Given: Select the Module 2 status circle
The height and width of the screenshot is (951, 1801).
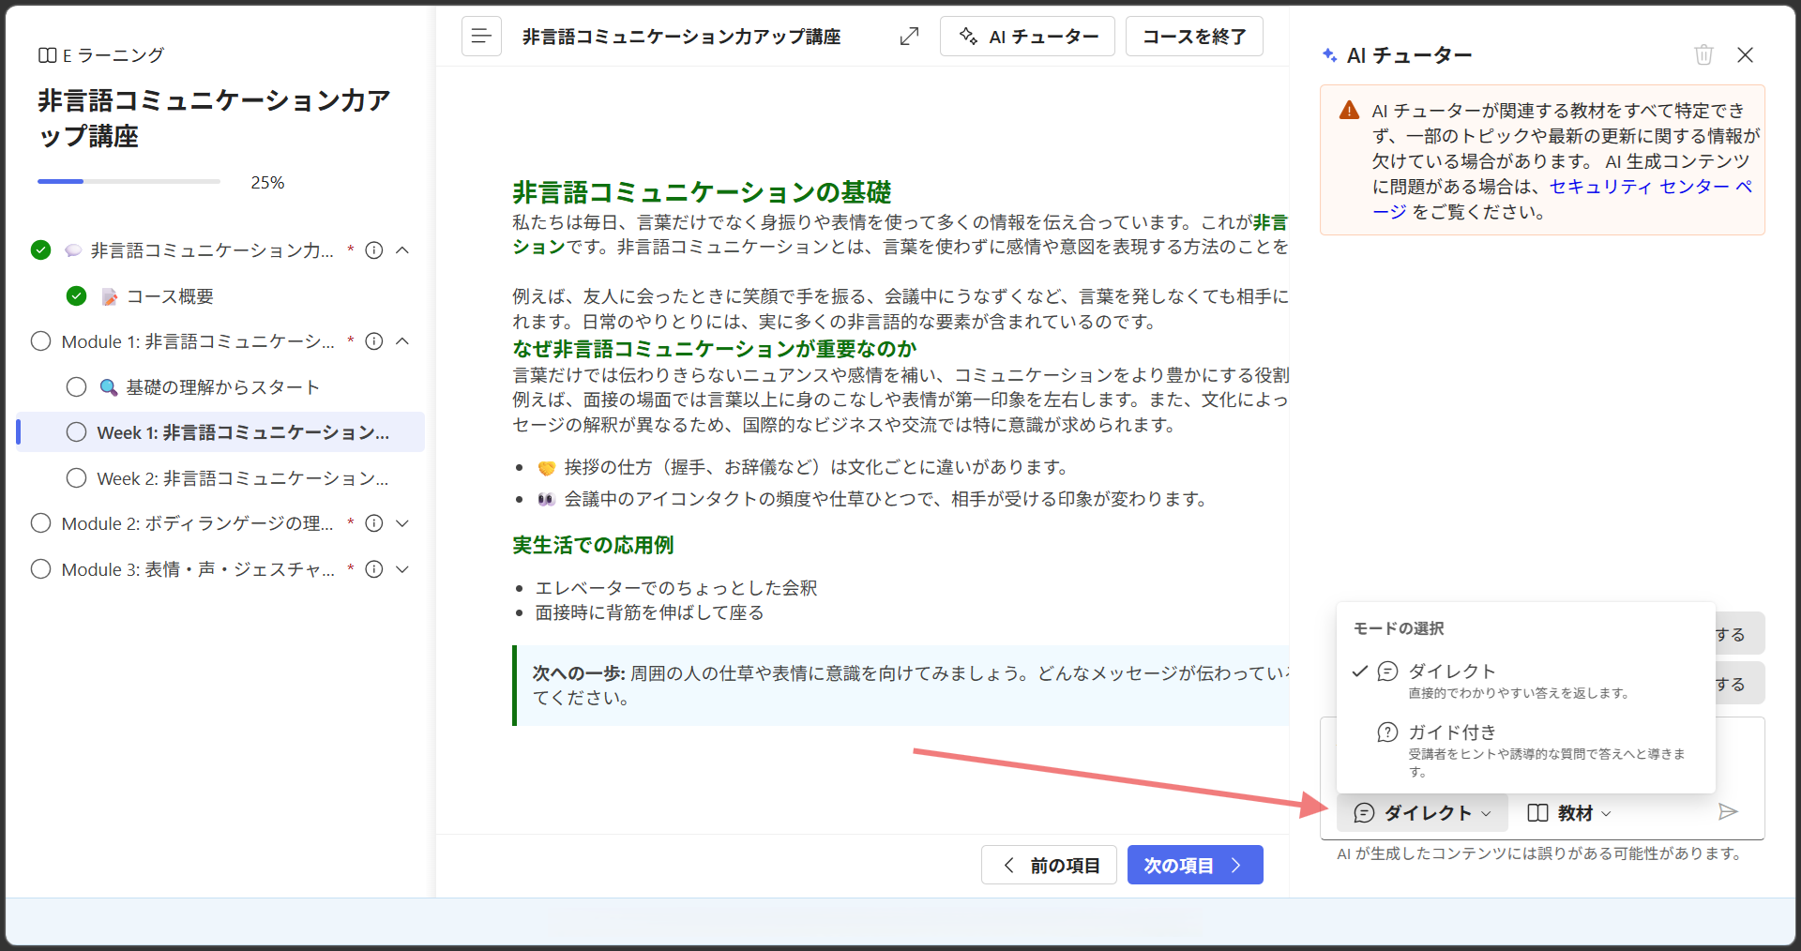Looking at the screenshot, I should (x=40, y=523).
